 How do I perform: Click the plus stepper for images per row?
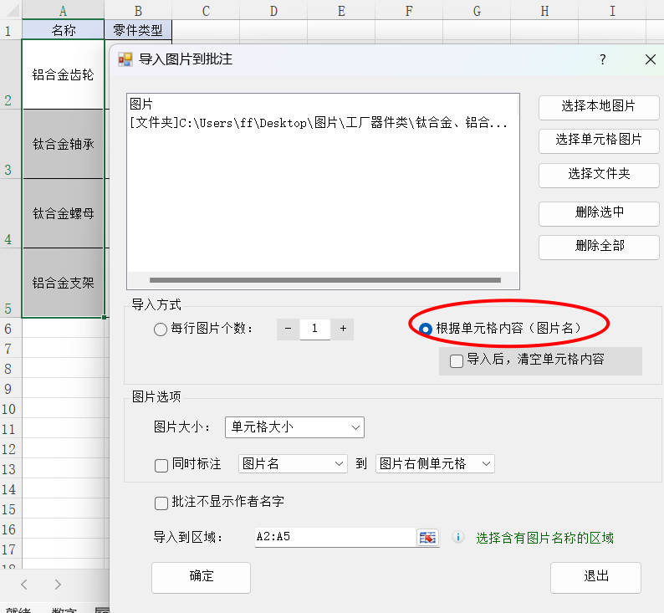(343, 329)
